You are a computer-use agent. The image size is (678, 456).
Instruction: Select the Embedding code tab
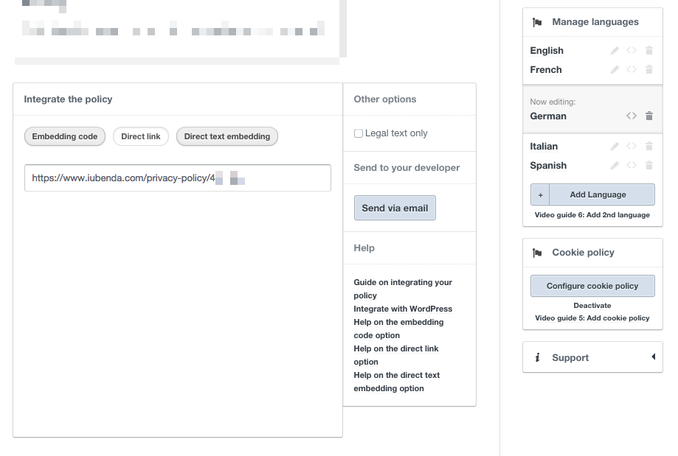65,136
